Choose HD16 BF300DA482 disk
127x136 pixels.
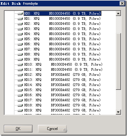[x=62, y=95]
